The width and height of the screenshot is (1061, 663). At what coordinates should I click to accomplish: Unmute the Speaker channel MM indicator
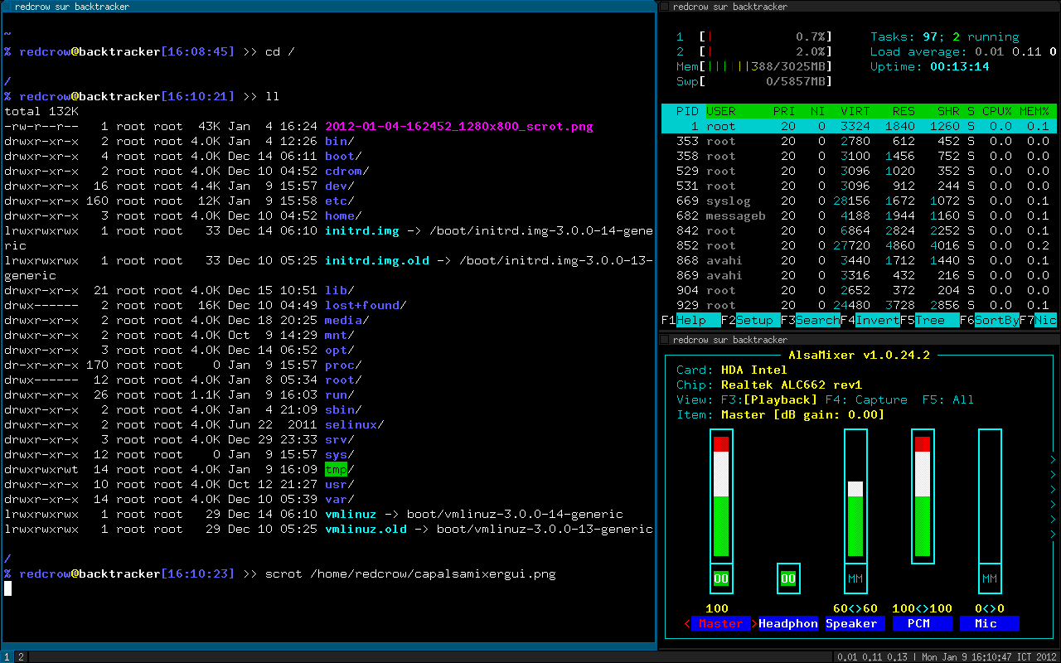coord(855,578)
